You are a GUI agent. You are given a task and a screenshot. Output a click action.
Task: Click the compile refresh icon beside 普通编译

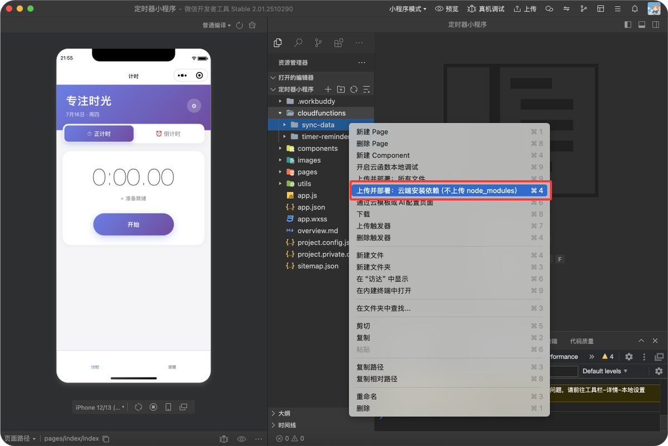[239, 25]
